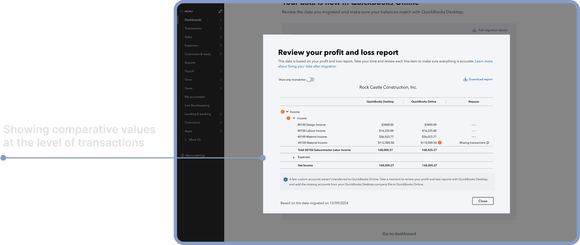
Task: Expand Lending & banking submenu chevron
Action: click(x=221, y=114)
